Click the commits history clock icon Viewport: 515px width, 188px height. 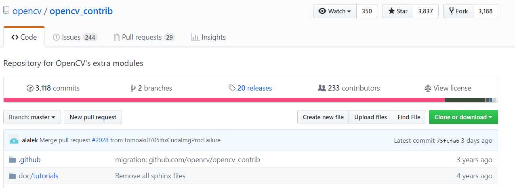(29, 88)
